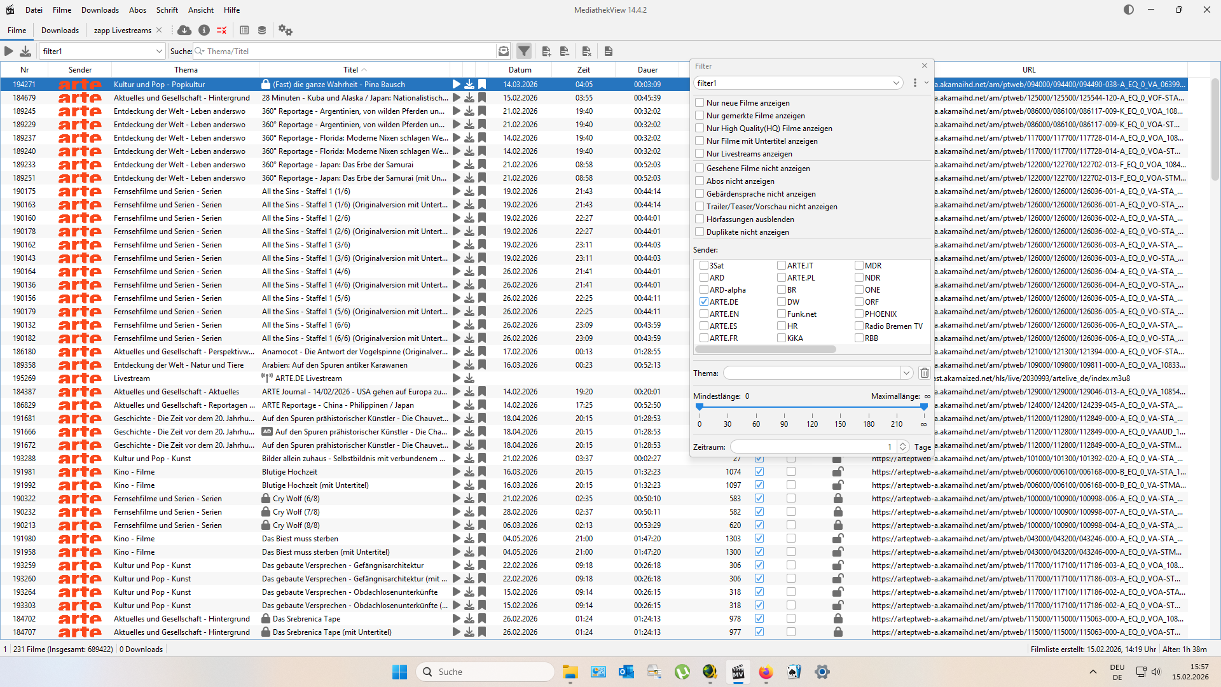
Task: Expand the Thema combo box
Action: 906,373
